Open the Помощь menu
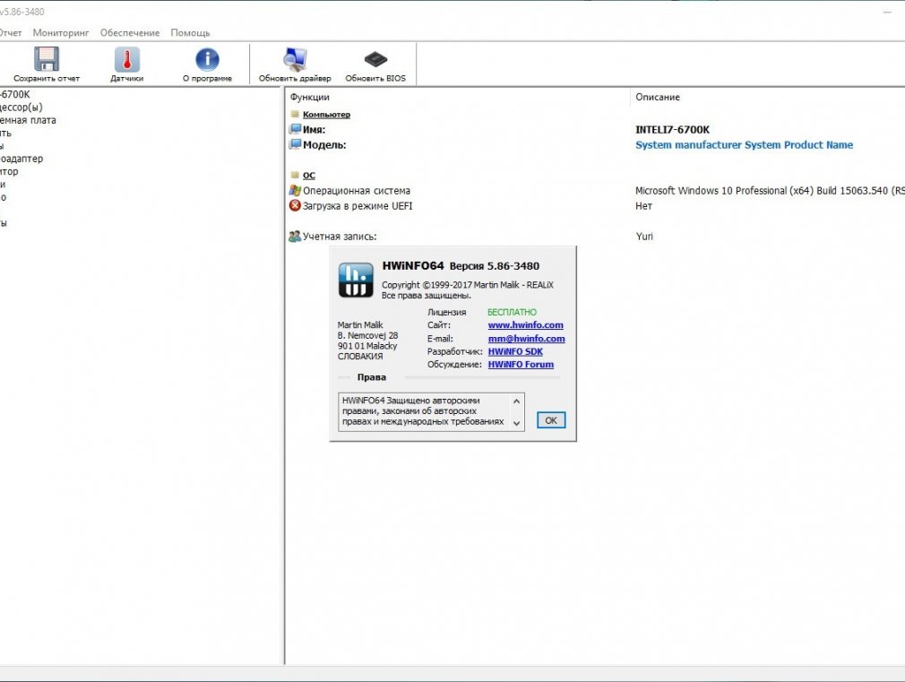This screenshot has width=905, height=682. [x=190, y=33]
